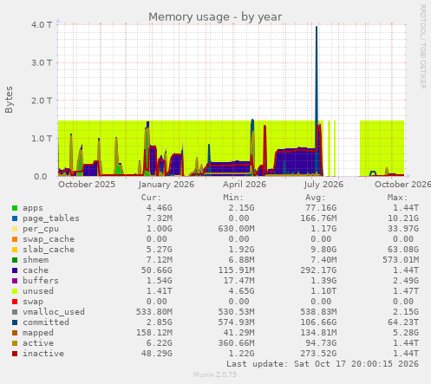Click the 'Last update' timestamp line
The image size is (431, 384).
click(323, 364)
